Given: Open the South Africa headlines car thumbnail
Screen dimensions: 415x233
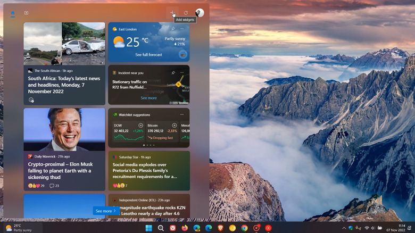Looking at the screenshot, I should pos(83,44).
